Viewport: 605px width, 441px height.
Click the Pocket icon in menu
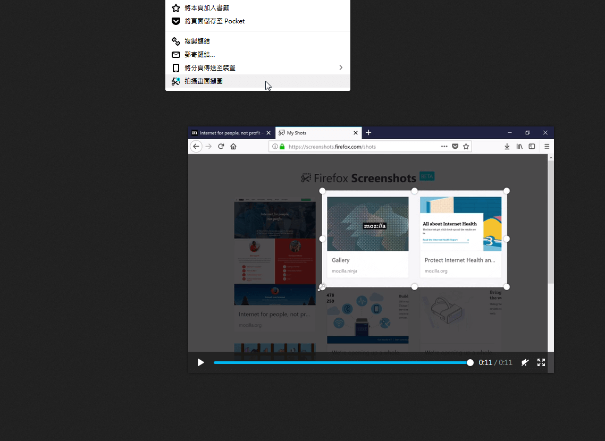click(176, 21)
